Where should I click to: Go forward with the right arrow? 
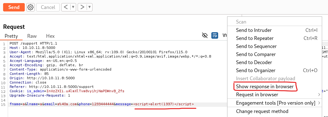click(82, 7)
